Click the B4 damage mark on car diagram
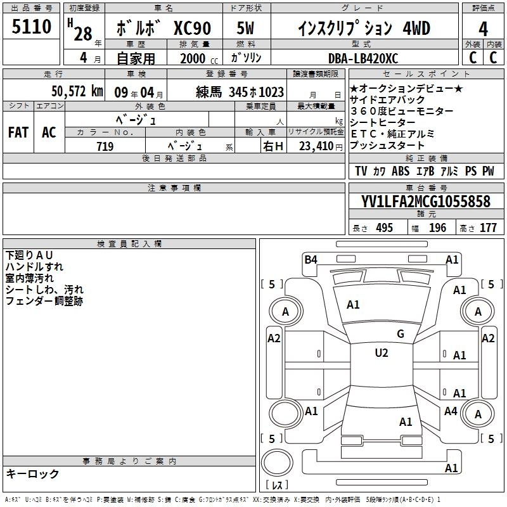 pyautogui.click(x=310, y=259)
